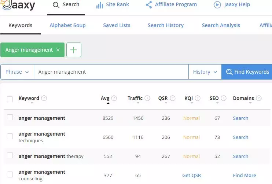Open the help tooltip next to Keyword
Viewport: 272px width, 184px height.
pyautogui.click(x=44, y=98)
